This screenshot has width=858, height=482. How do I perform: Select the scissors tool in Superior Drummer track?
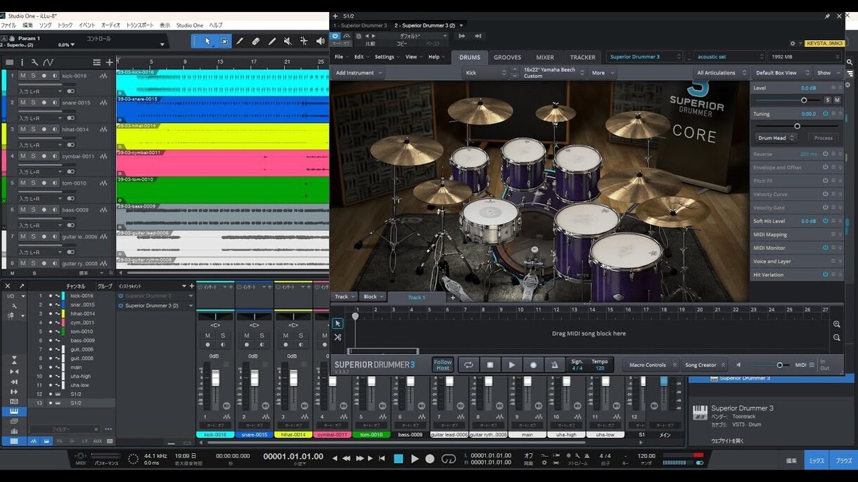[338, 337]
